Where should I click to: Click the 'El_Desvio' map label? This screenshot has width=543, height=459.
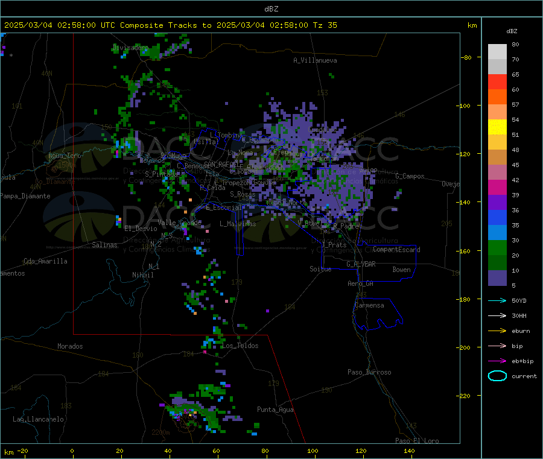tap(141, 229)
